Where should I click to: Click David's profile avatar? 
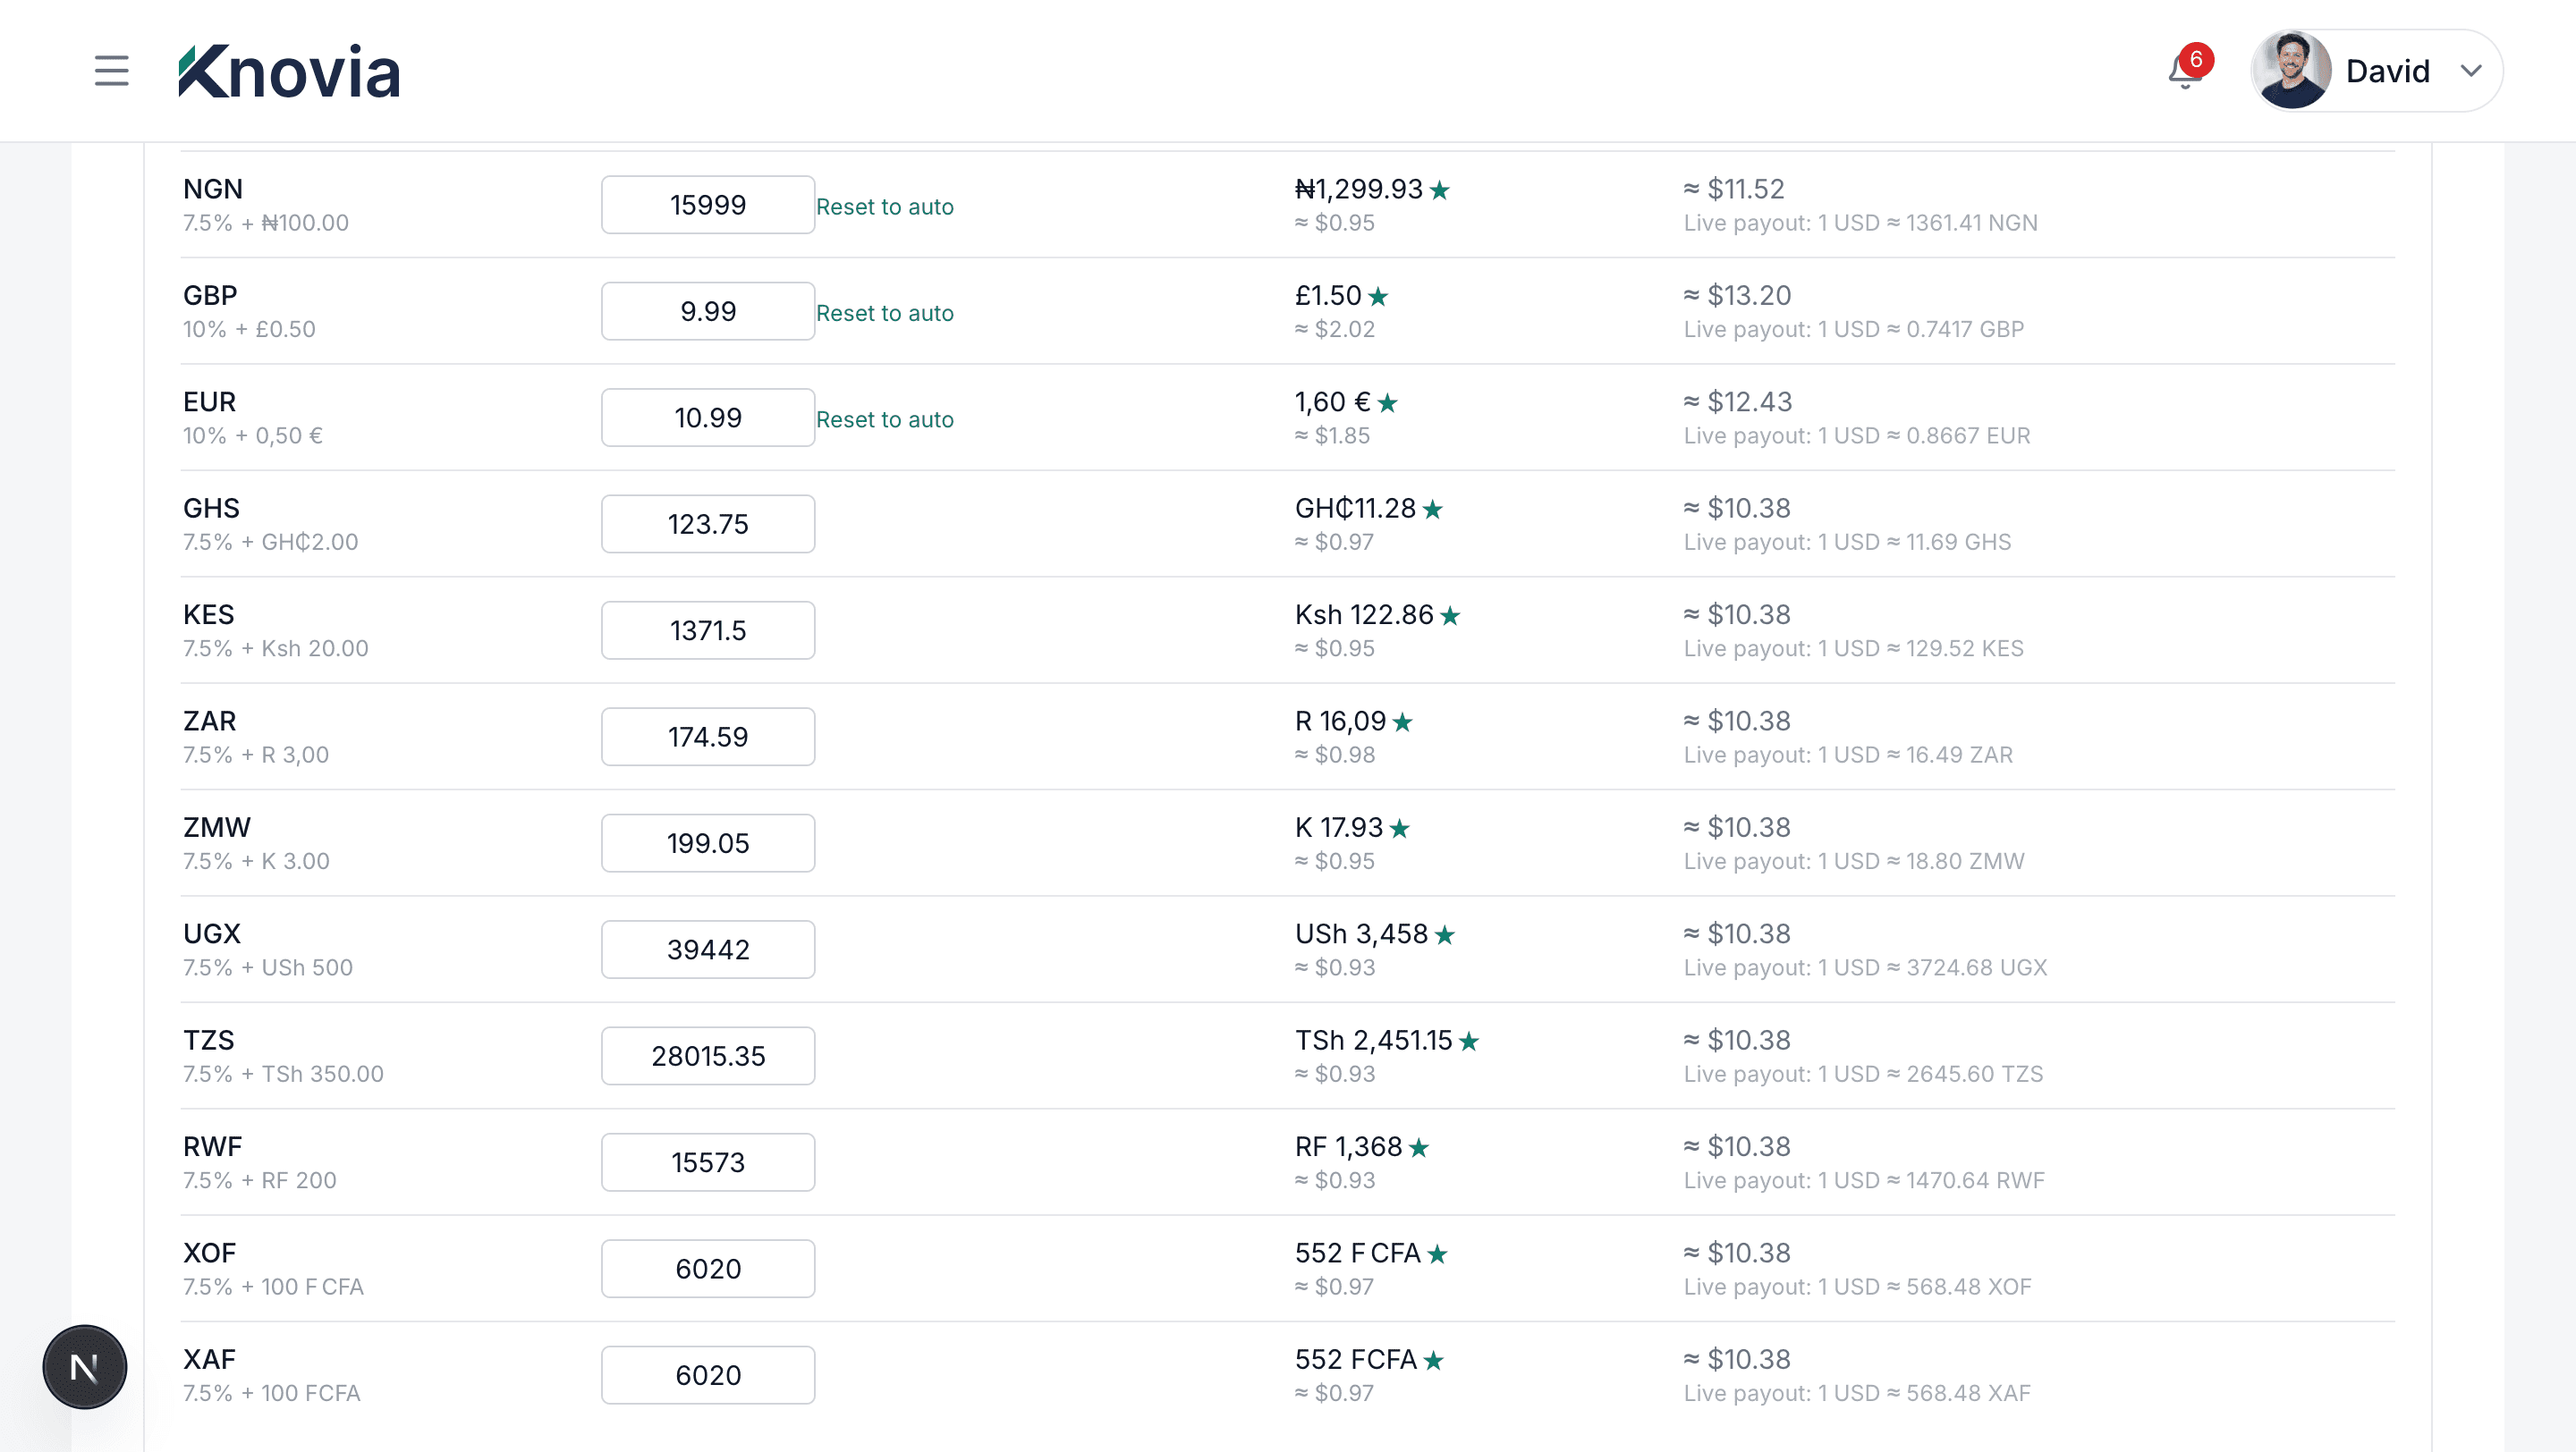pos(2291,70)
